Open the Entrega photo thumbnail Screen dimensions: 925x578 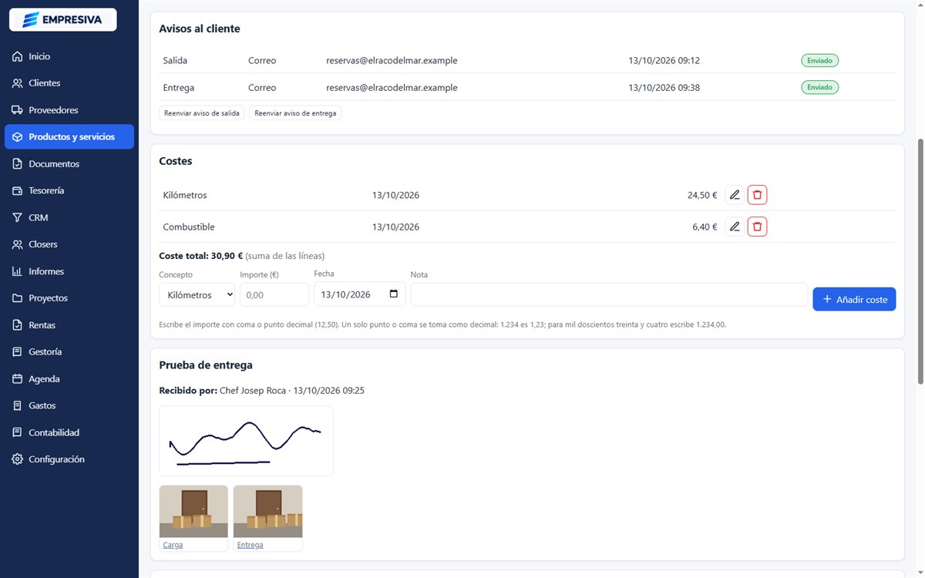point(267,512)
